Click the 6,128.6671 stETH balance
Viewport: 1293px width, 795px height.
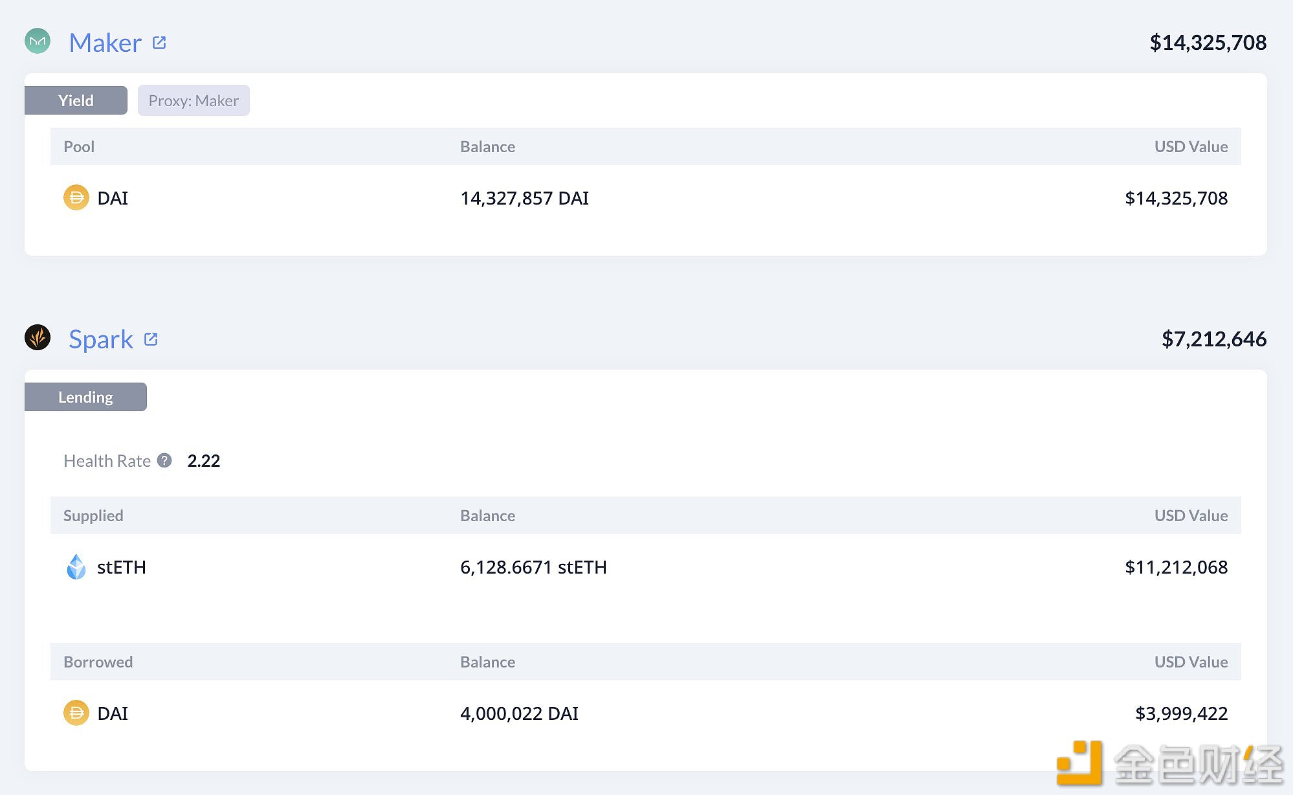(533, 567)
